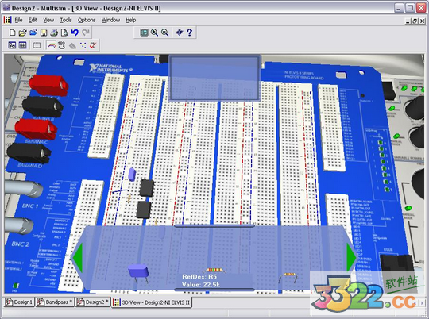This screenshot has height=319, width=429.
Task: Open the Edit menu
Action: point(33,20)
